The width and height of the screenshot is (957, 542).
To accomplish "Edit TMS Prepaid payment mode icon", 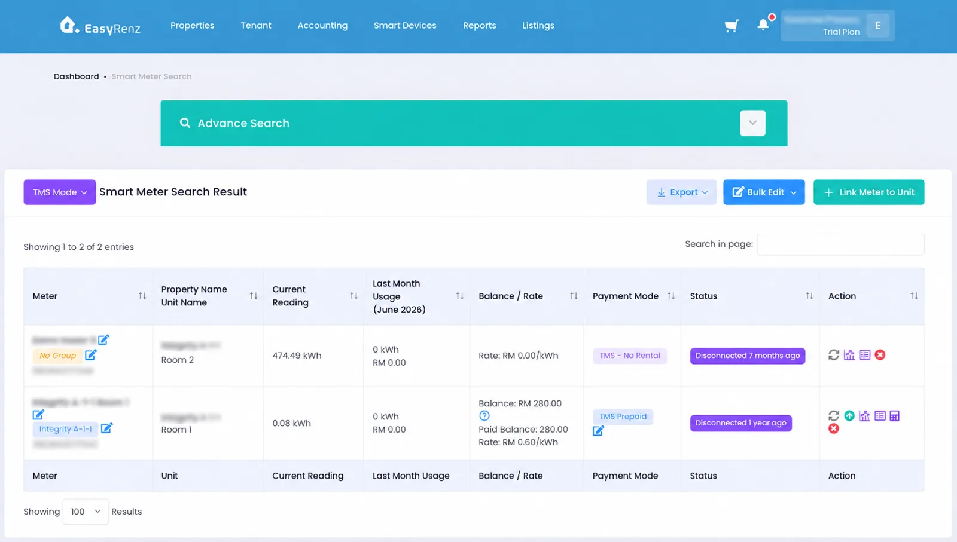I will [x=598, y=431].
